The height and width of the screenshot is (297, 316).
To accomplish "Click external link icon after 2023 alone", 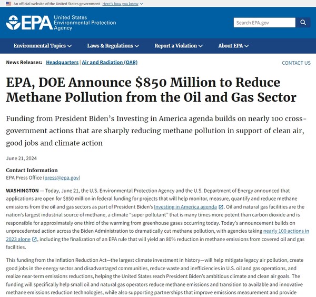I will click(35, 239).
